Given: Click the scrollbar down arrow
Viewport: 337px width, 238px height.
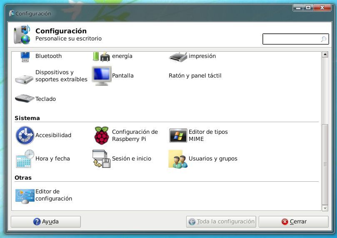Looking at the screenshot, I should pos(325,208).
